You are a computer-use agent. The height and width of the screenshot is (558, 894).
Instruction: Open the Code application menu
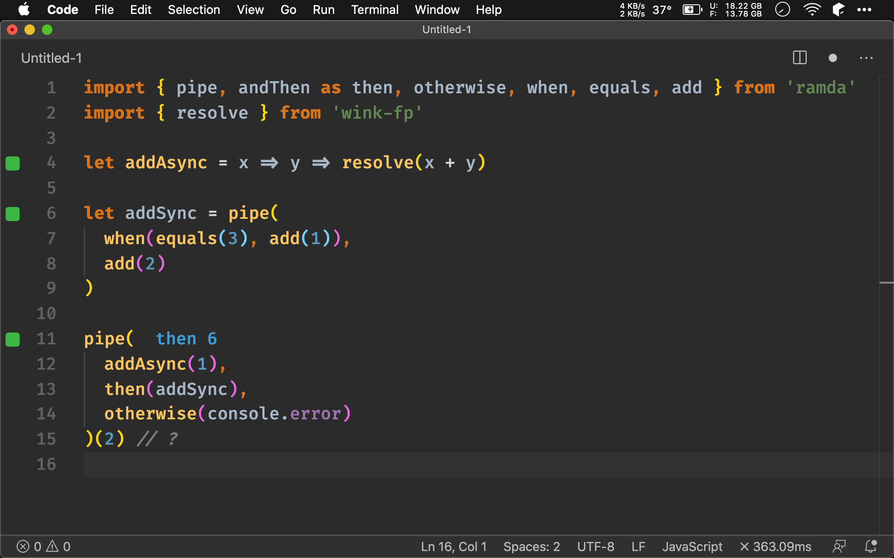tap(63, 10)
